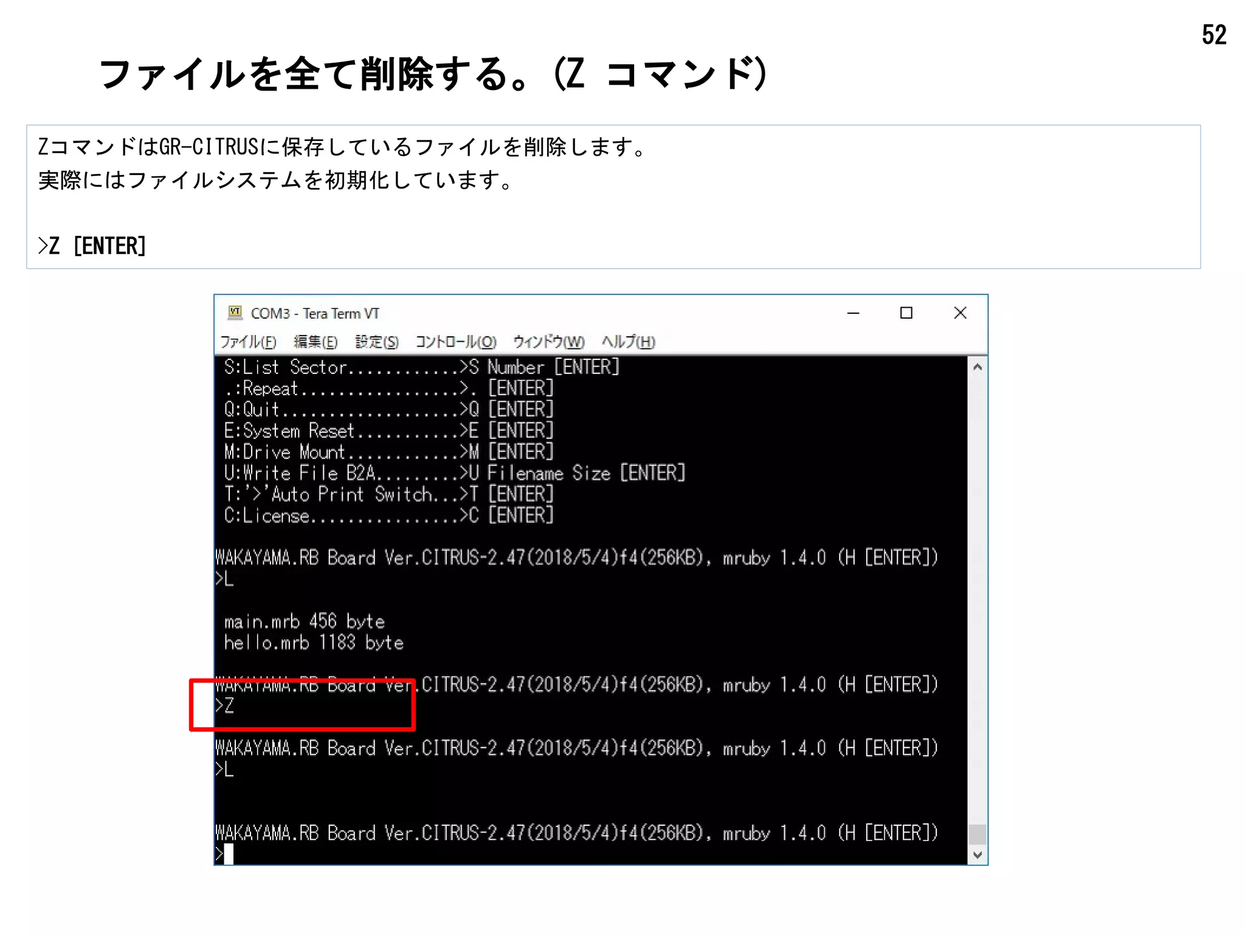
Task: Click the 'U:Write File B2A' help line
Action: click(455, 473)
